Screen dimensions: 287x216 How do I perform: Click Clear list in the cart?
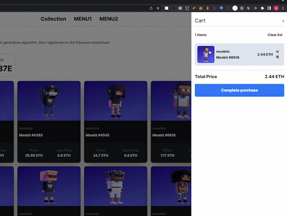tap(275, 35)
